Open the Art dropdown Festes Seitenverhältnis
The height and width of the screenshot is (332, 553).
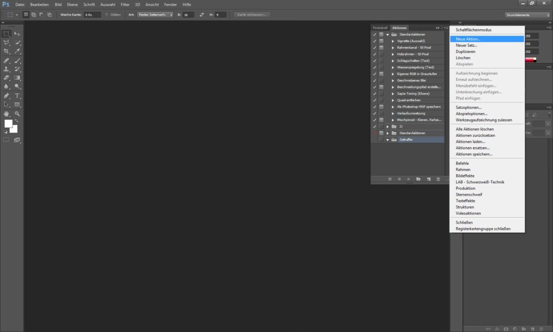click(x=155, y=15)
